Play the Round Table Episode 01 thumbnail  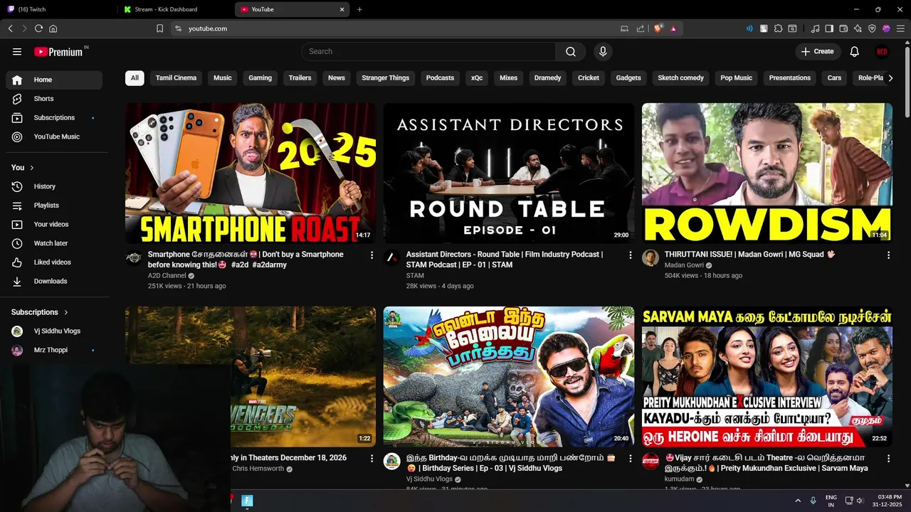point(509,174)
